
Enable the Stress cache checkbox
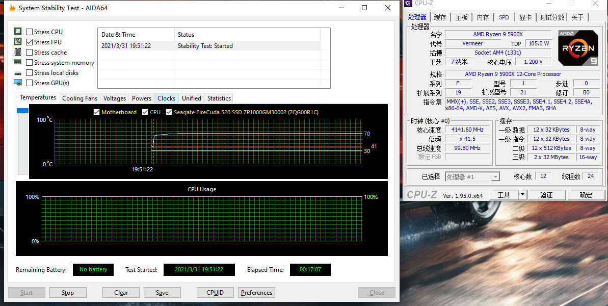(29, 53)
